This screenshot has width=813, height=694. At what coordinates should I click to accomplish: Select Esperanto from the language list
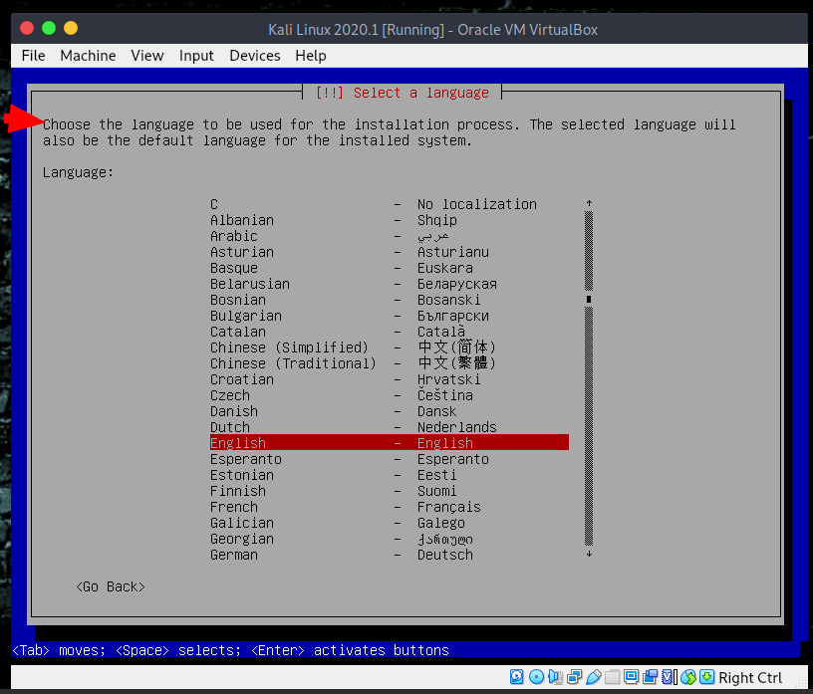tap(390, 459)
